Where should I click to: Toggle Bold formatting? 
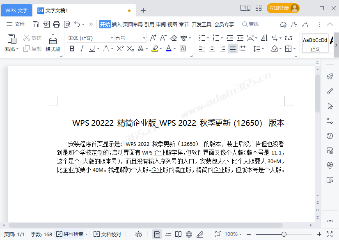pyautogui.click(x=72, y=48)
